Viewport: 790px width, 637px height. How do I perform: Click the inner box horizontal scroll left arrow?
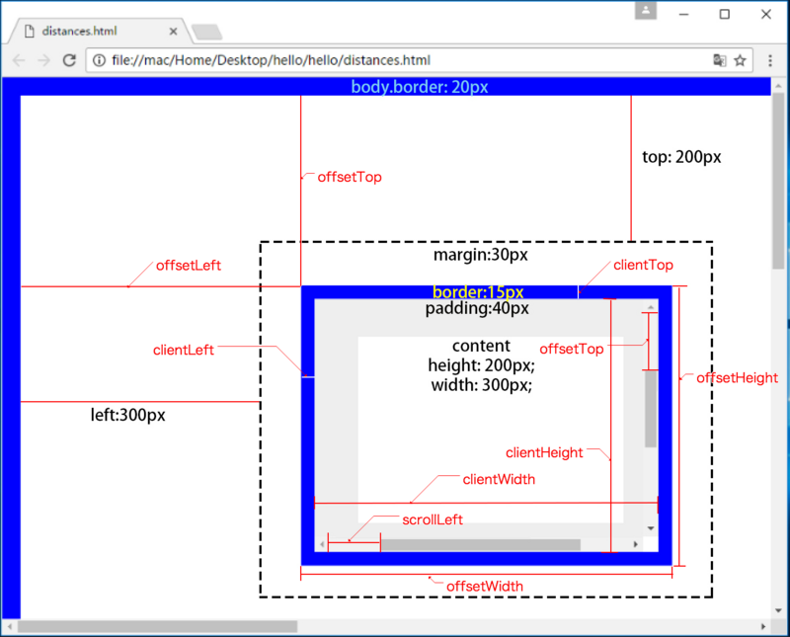322,544
